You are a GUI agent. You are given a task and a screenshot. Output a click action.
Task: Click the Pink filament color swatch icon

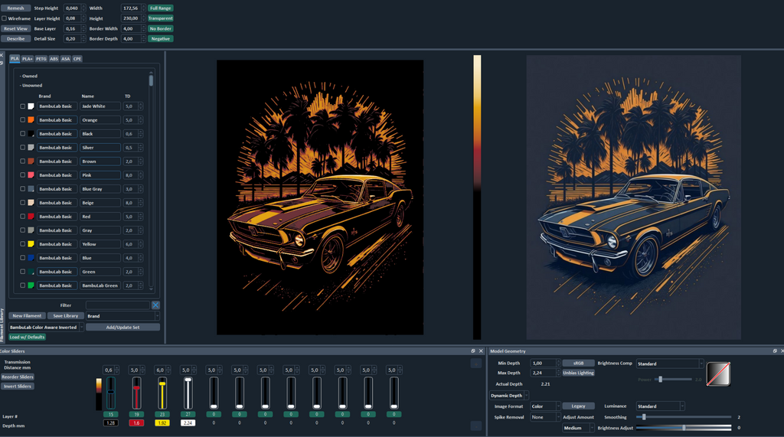coord(31,175)
